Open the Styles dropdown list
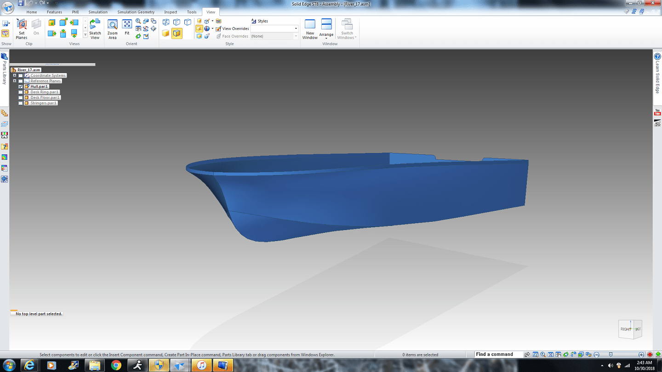 (x=274, y=28)
